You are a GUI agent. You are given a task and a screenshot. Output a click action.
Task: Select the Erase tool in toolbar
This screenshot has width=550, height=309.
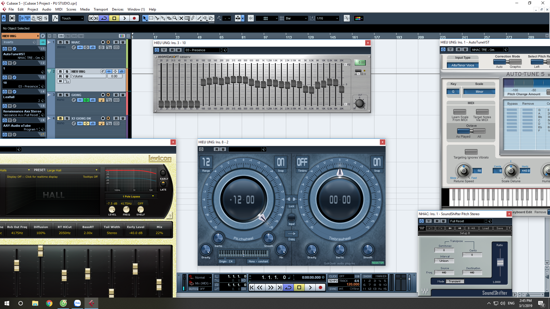point(169,18)
